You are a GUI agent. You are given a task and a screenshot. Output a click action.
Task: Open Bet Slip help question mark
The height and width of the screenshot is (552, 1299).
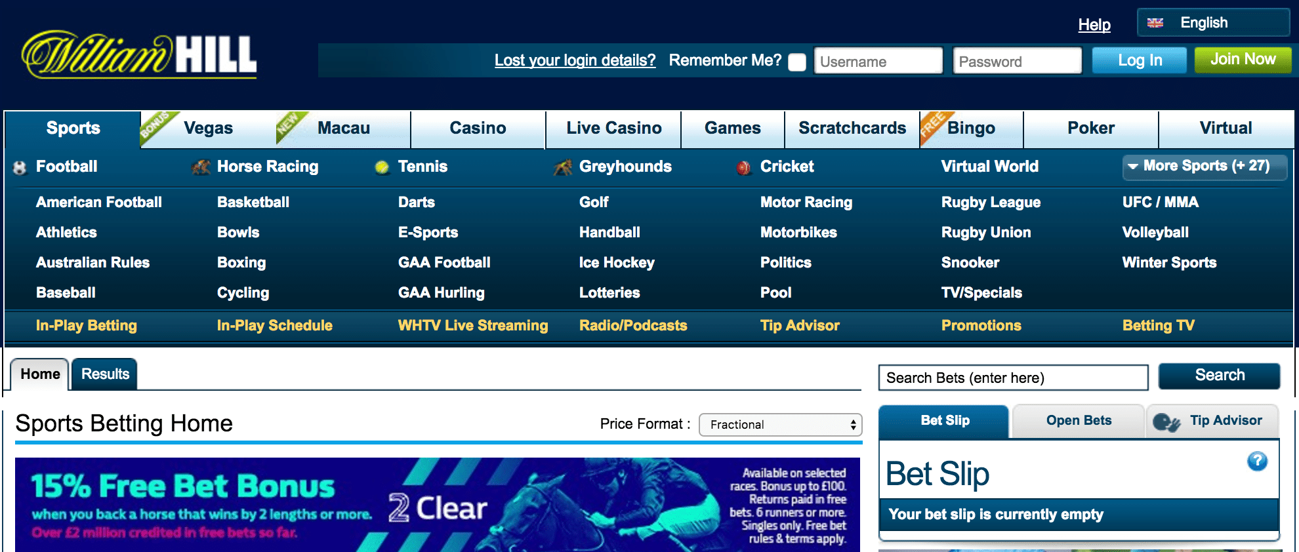[1256, 461]
